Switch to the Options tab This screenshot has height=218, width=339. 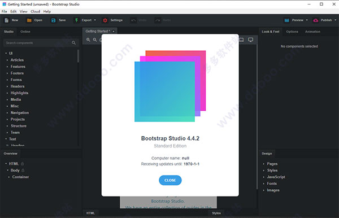click(292, 32)
